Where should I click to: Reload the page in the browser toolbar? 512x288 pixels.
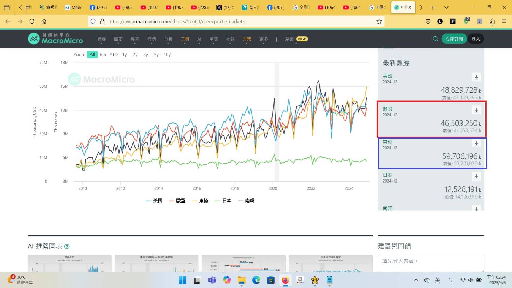pyautogui.click(x=32, y=21)
